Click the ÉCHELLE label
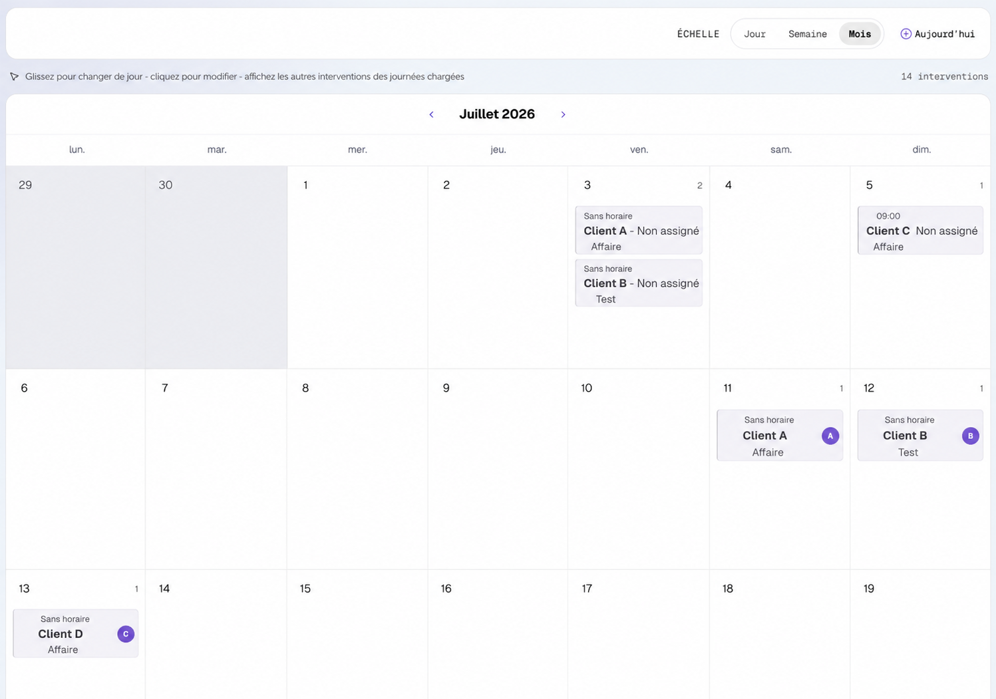 [x=698, y=34]
